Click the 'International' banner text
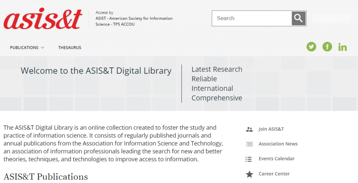 [x=212, y=89]
